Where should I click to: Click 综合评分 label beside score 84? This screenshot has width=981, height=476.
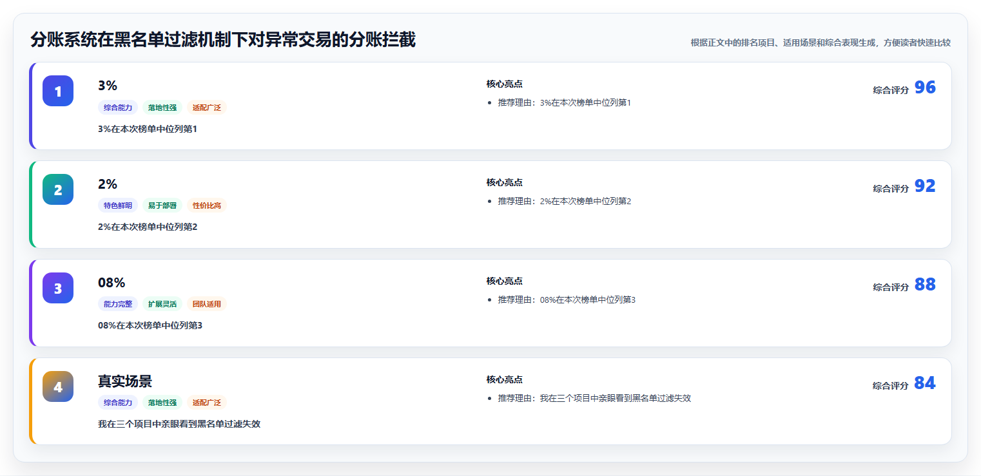891,386
